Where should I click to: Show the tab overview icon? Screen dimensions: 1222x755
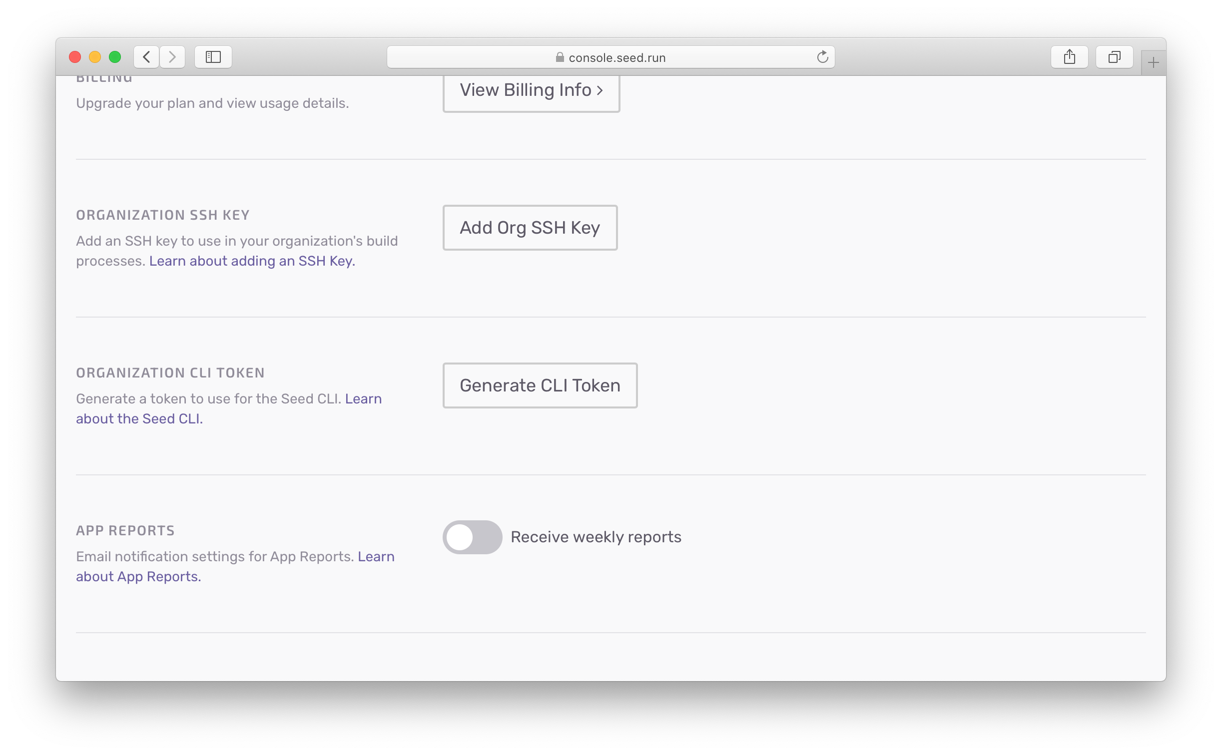tap(1114, 57)
